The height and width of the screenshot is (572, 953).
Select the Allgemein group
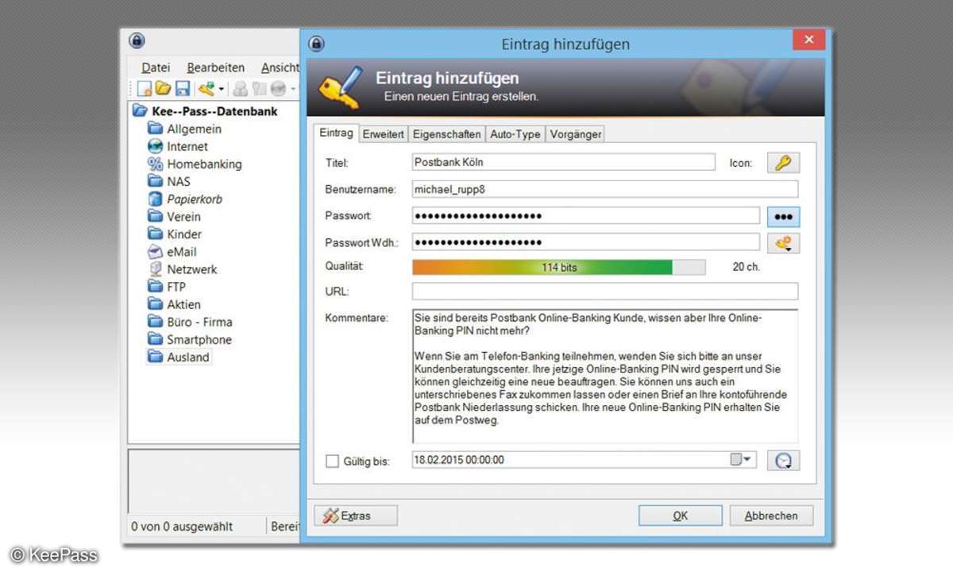[x=184, y=129]
